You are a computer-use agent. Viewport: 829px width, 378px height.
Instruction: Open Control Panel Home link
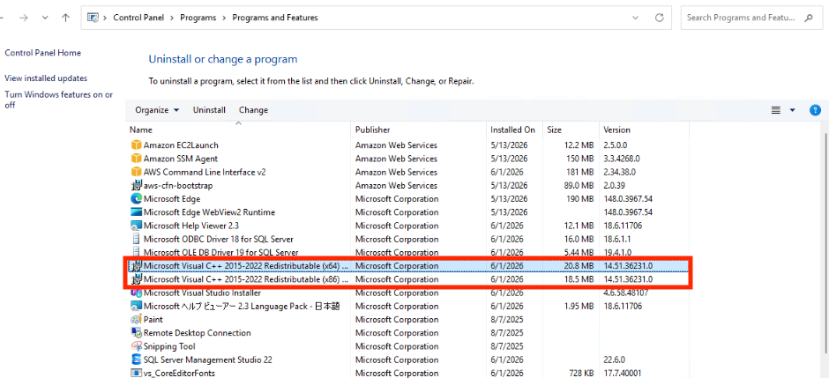43,53
